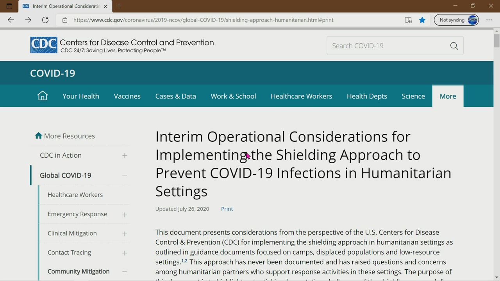Open a new tab with plus button

pyautogui.click(x=119, y=6)
